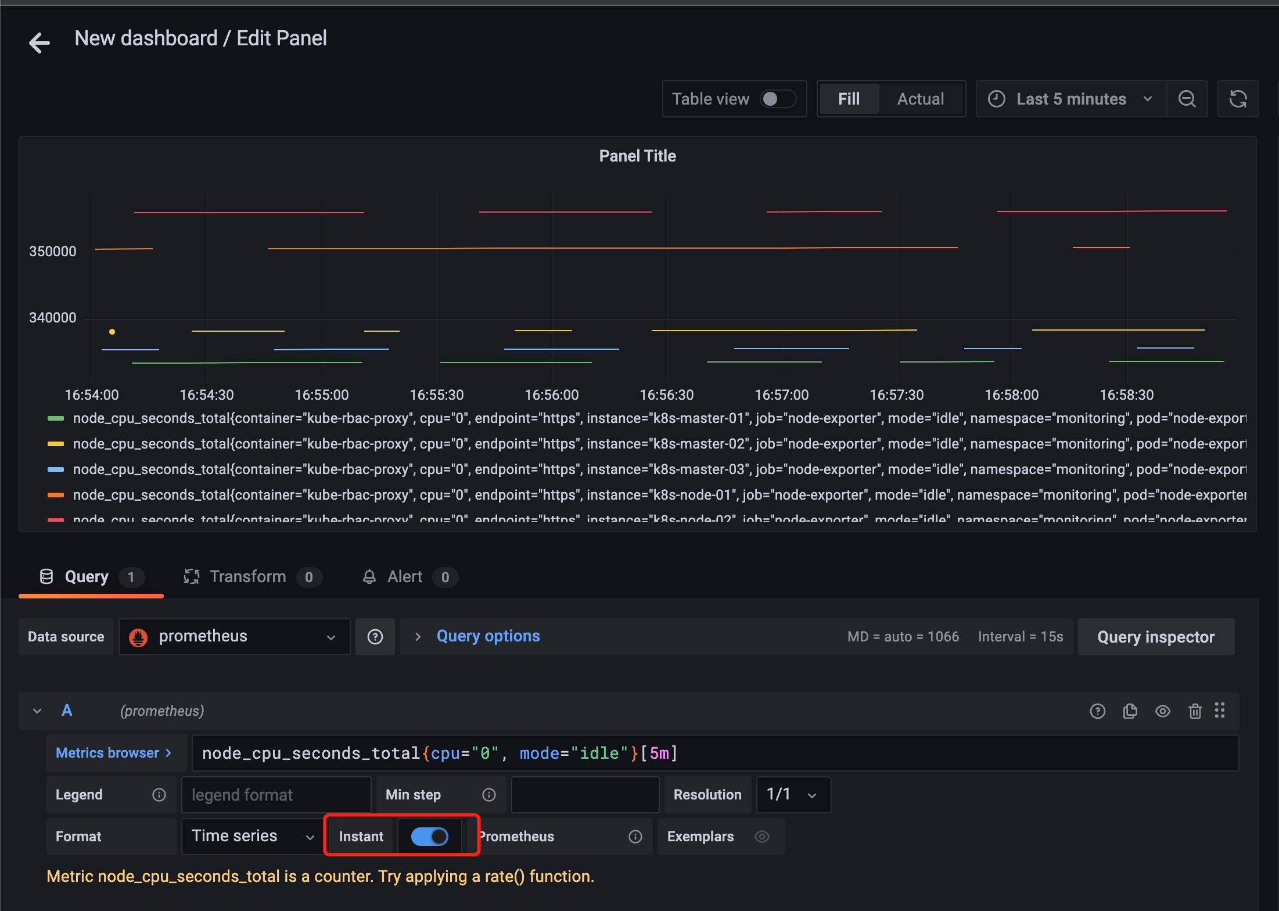1279x911 pixels.
Task: Open data source help icon
Action: point(375,637)
